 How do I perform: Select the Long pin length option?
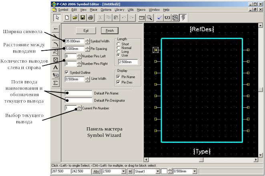[118, 51]
